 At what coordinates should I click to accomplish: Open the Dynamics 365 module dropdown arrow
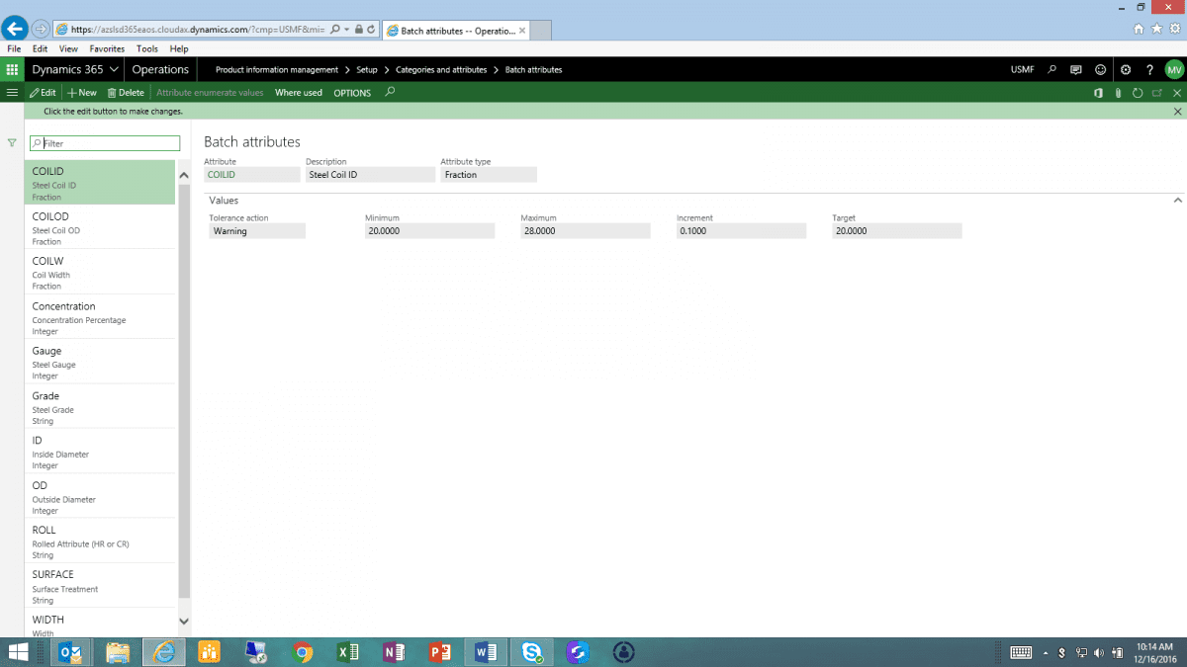click(x=114, y=69)
